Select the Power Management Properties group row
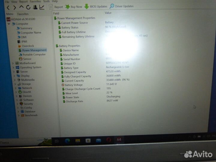Screen dimensions: 216x162 (74, 18)
